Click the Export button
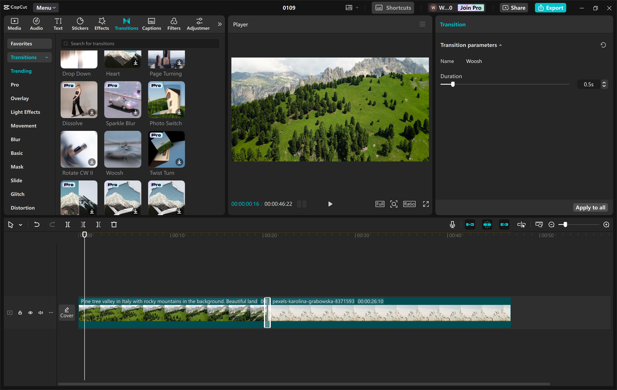Image resolution: width=617 pixels, height=390 pixels. coord(550,8)
